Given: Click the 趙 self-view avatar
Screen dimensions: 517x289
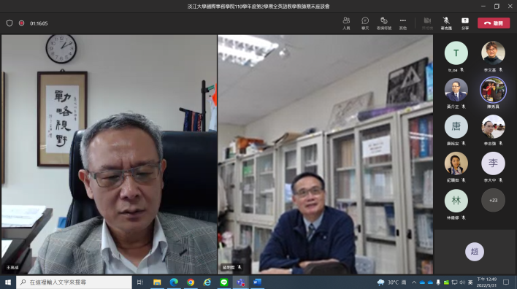Looking at the screenshot, I should tap(475, 252).
